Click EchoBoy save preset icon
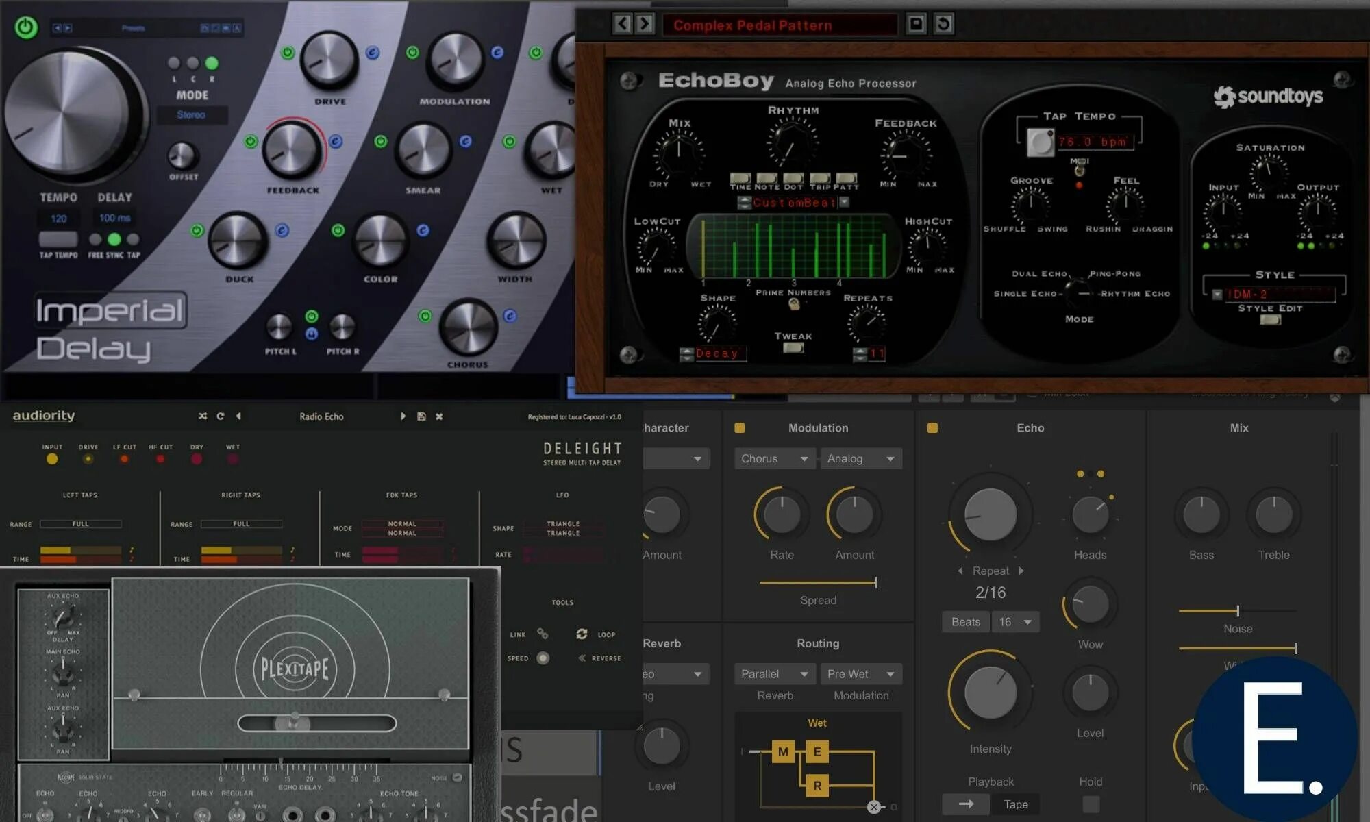1370x822 pixels. (916, 24)
